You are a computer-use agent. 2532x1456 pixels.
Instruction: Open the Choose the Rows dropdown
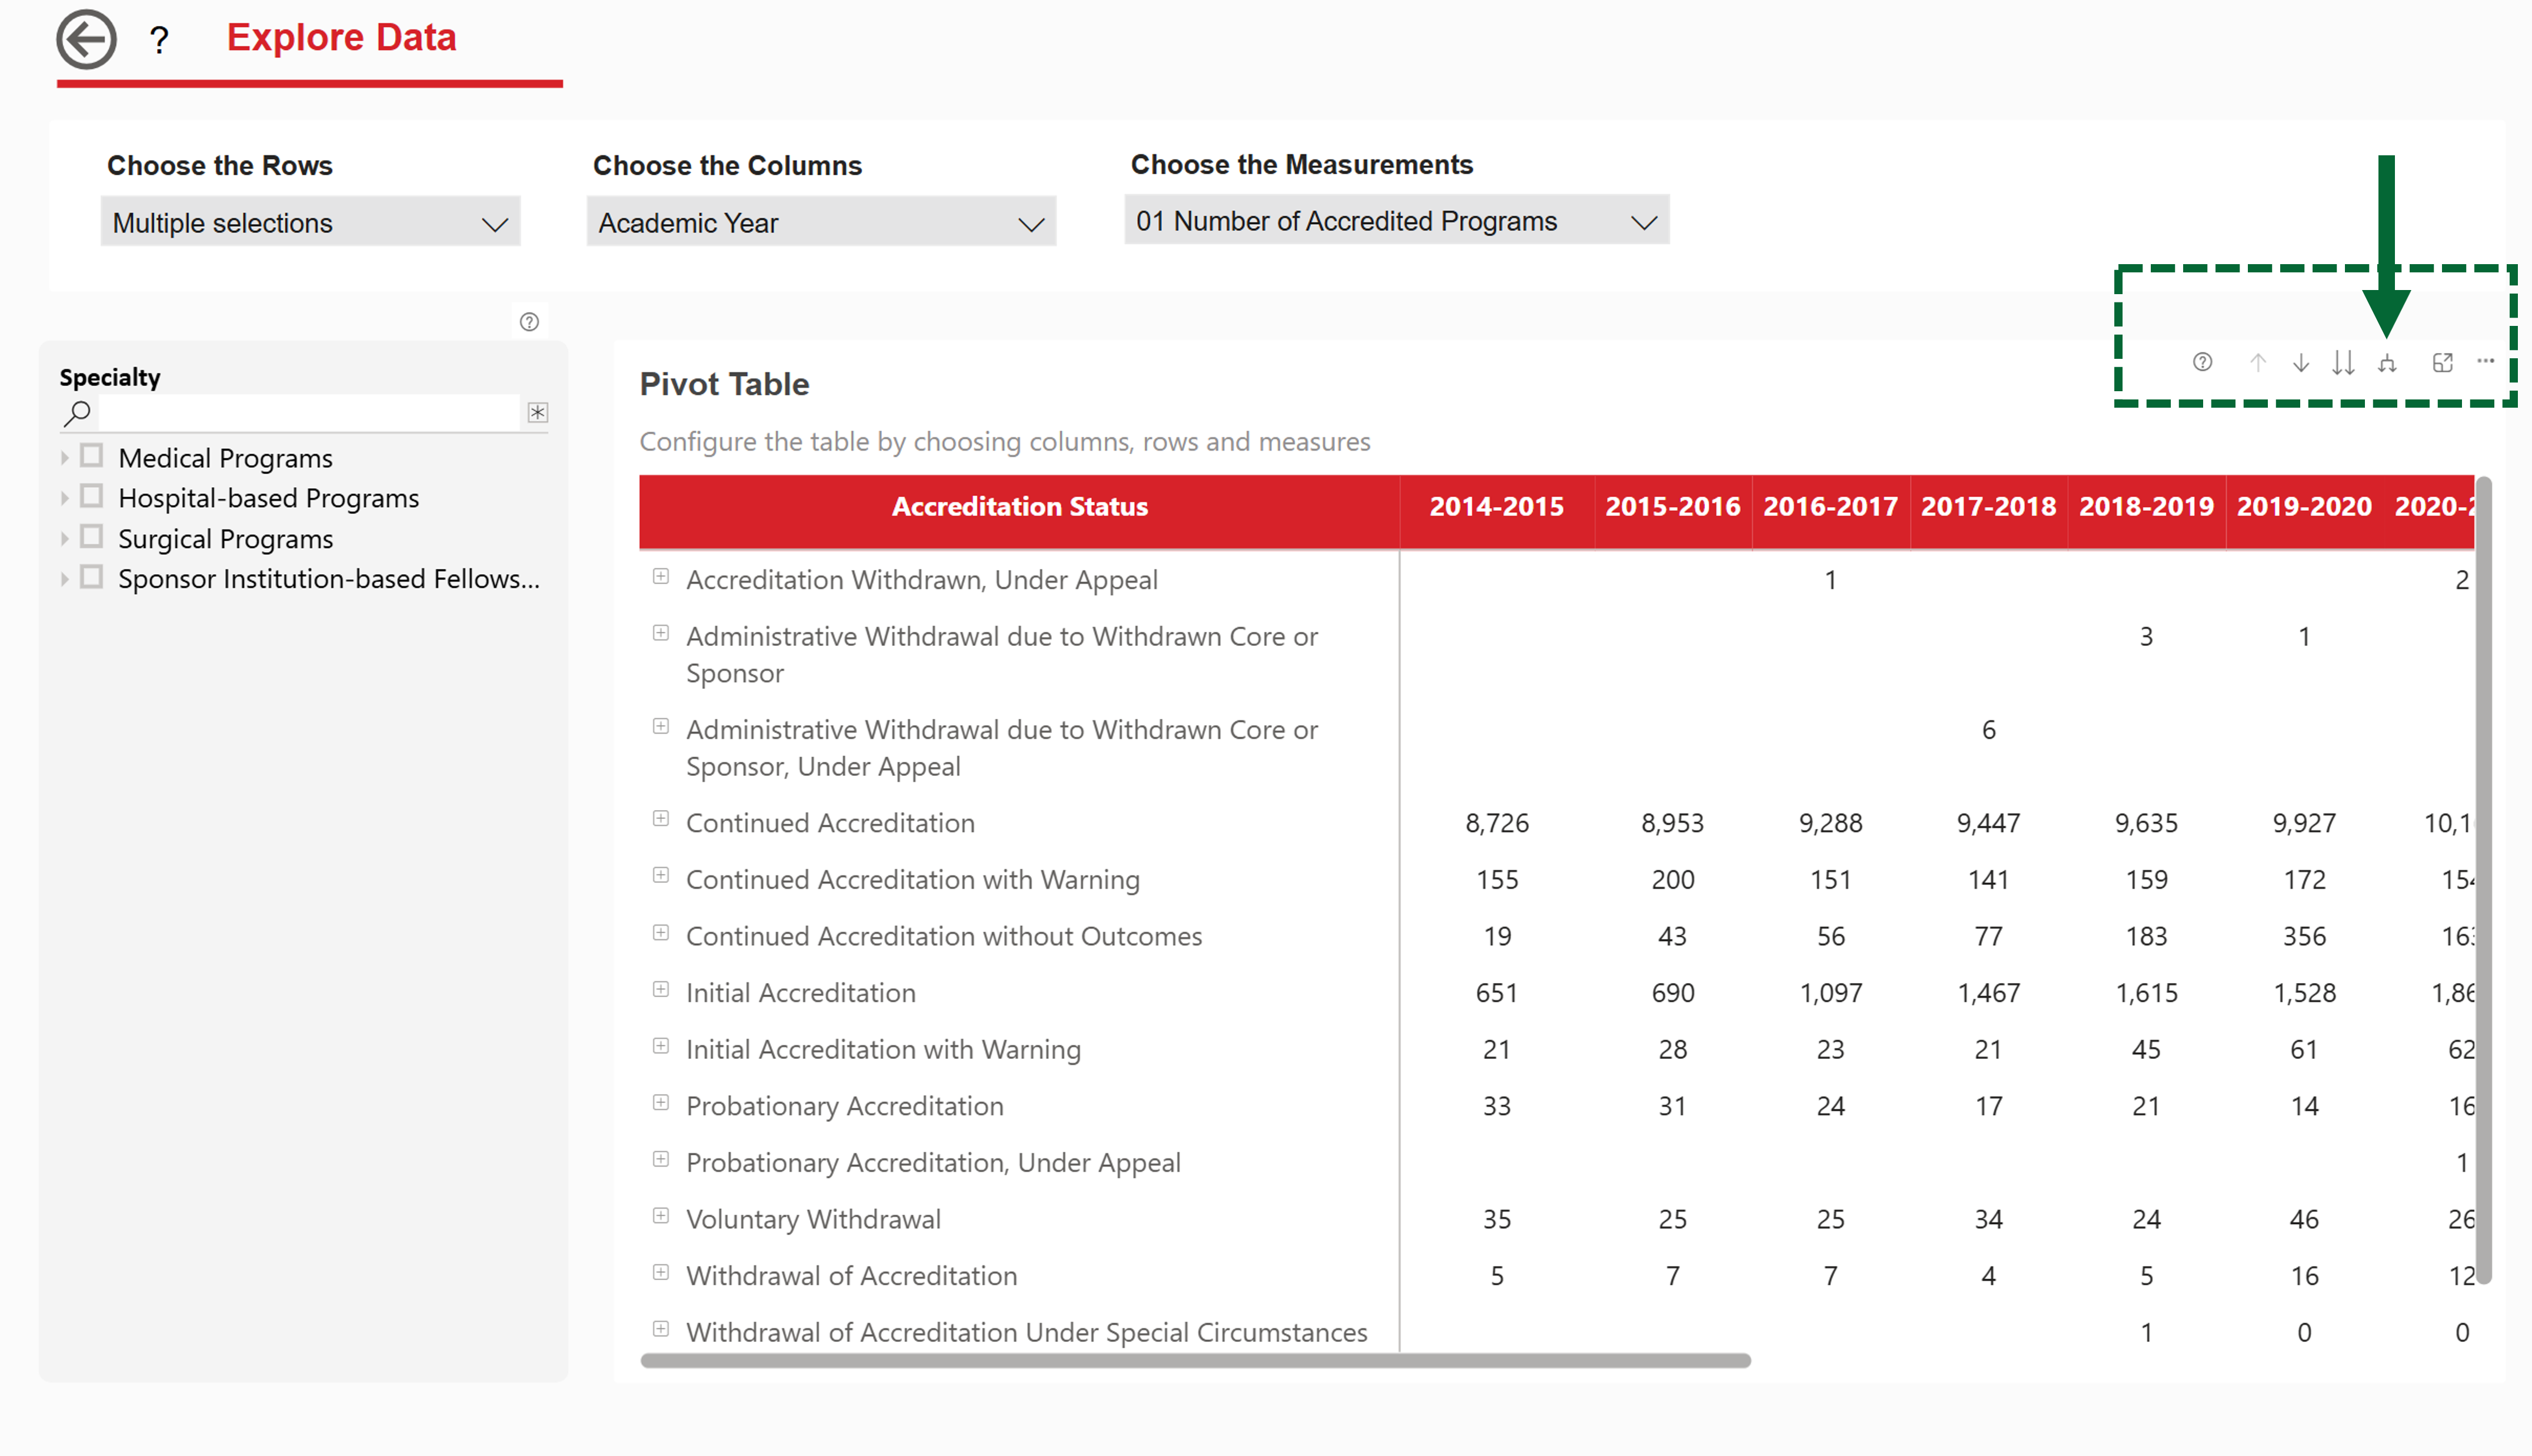pyautogui.click(x=310, y=222)
